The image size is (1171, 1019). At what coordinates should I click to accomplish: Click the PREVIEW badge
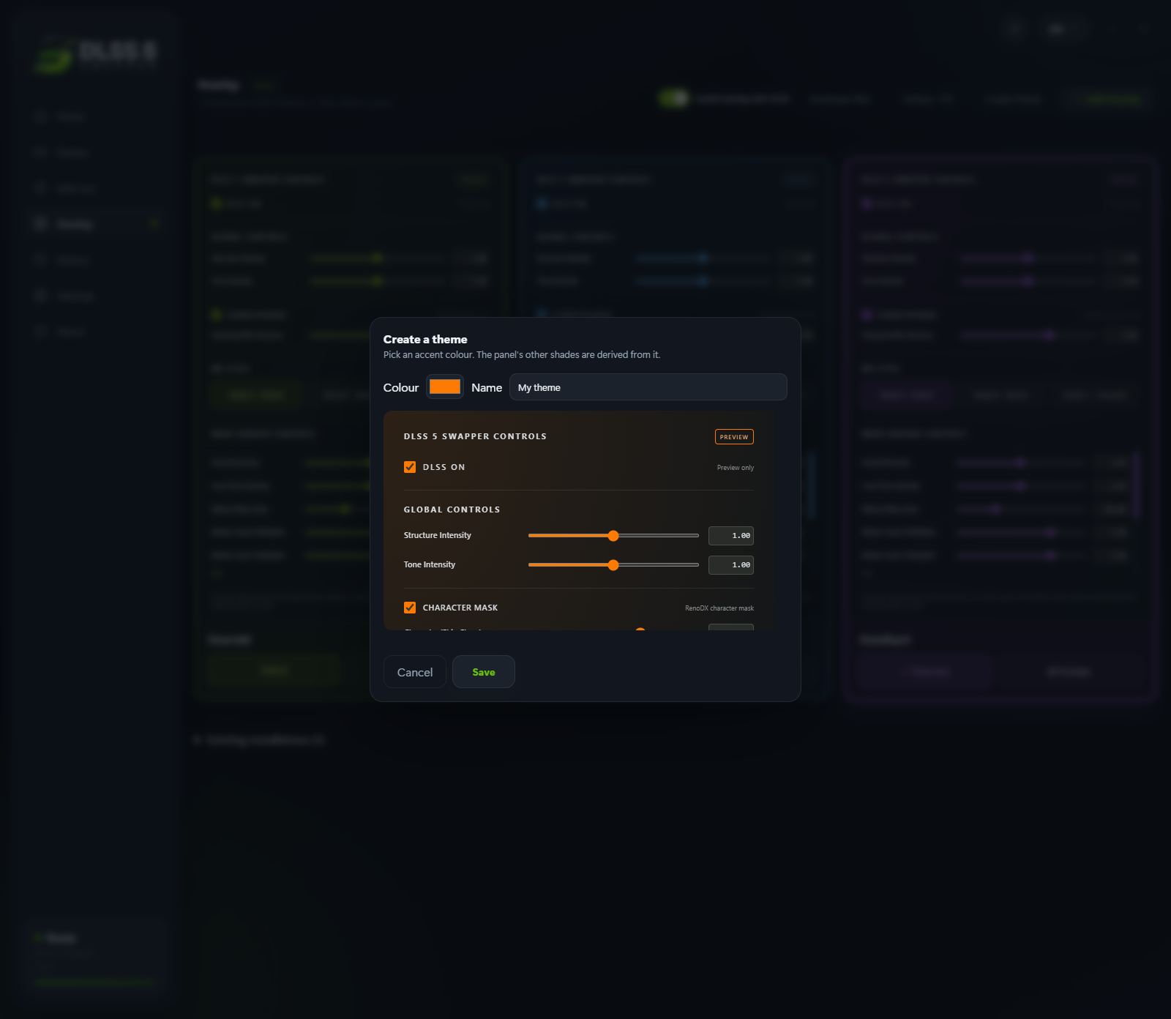(x=734, y=437)
